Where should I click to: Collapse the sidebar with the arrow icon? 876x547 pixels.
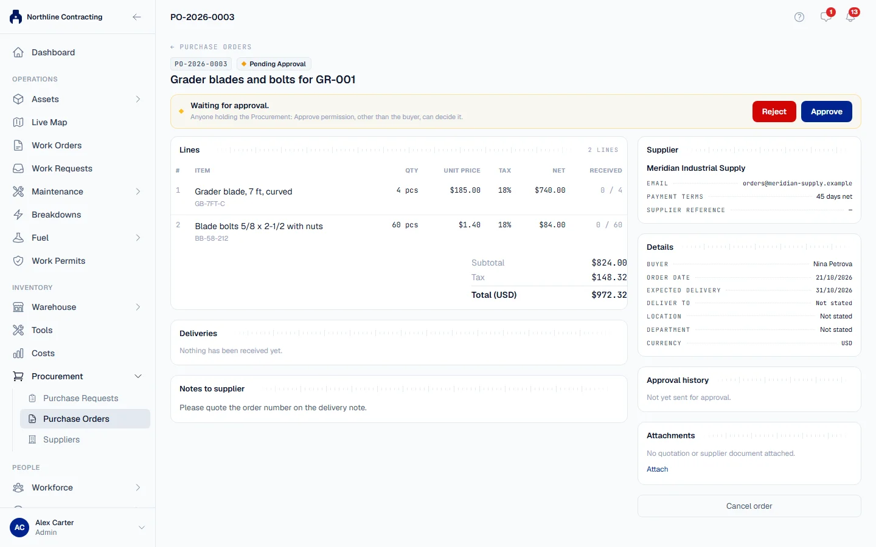point(137,17)
